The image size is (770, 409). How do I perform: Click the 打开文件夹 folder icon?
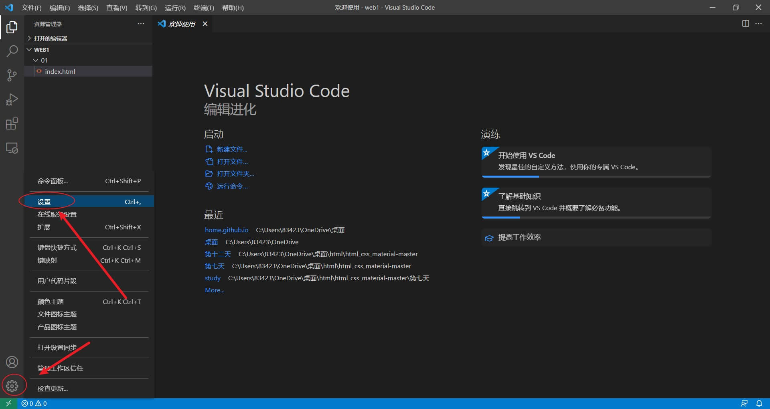(209, 174)
